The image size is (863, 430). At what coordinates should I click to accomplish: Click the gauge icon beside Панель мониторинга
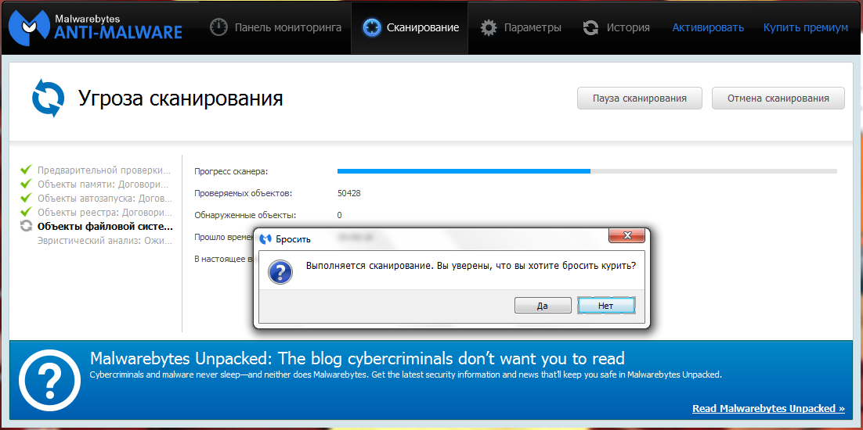click(x=218, y=27)
